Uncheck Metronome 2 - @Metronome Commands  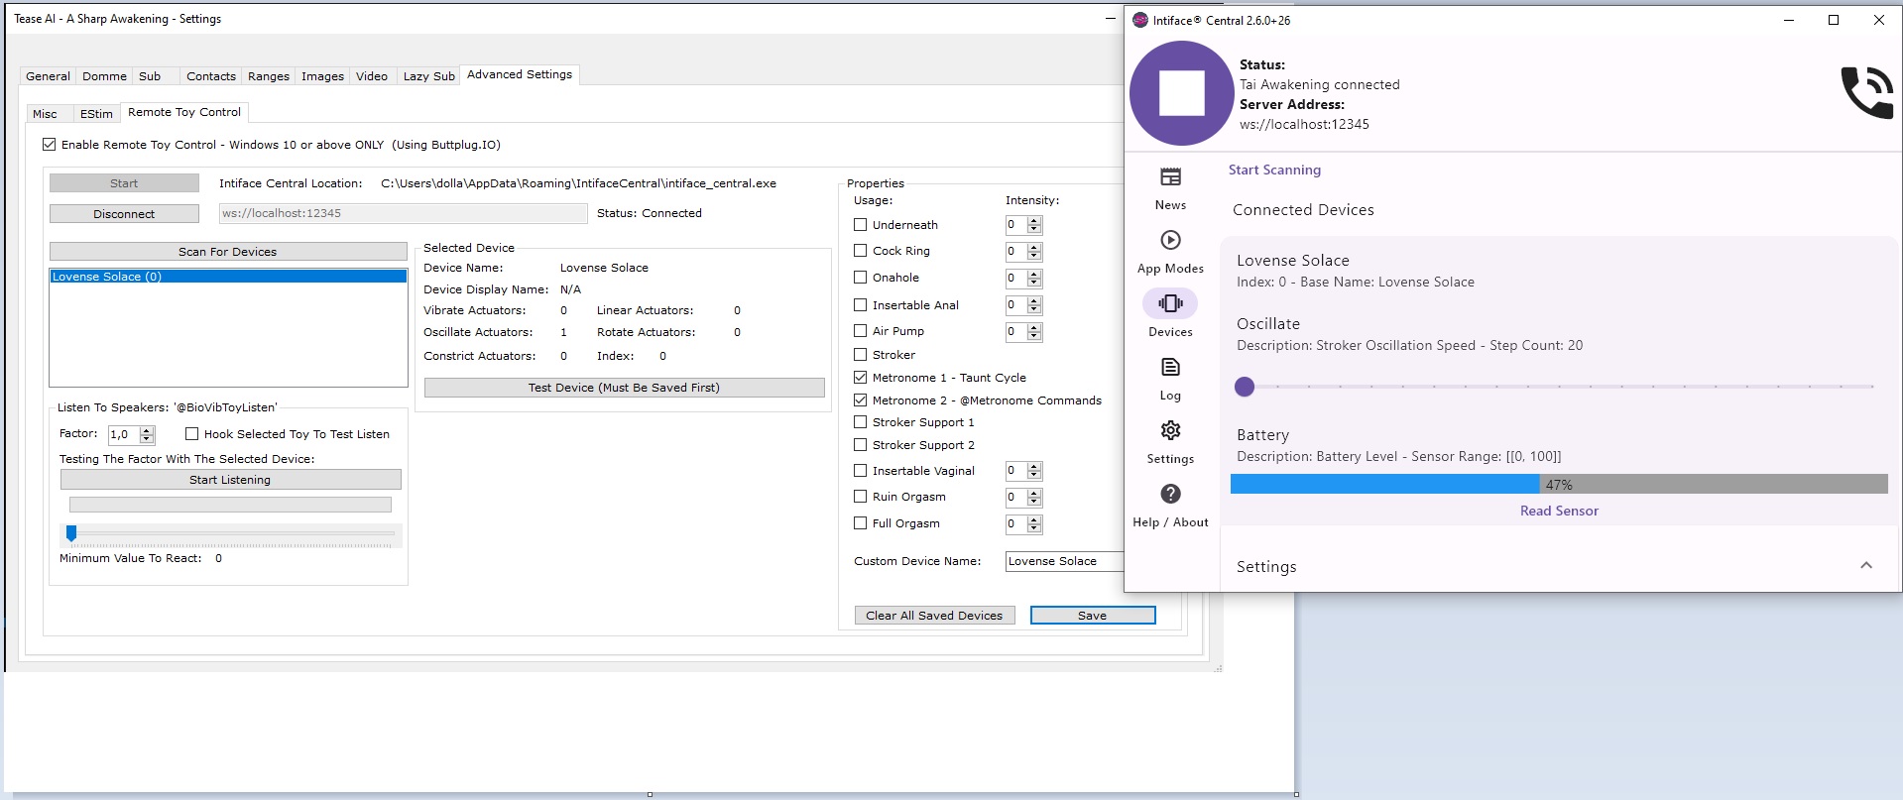tap(861, 400)
